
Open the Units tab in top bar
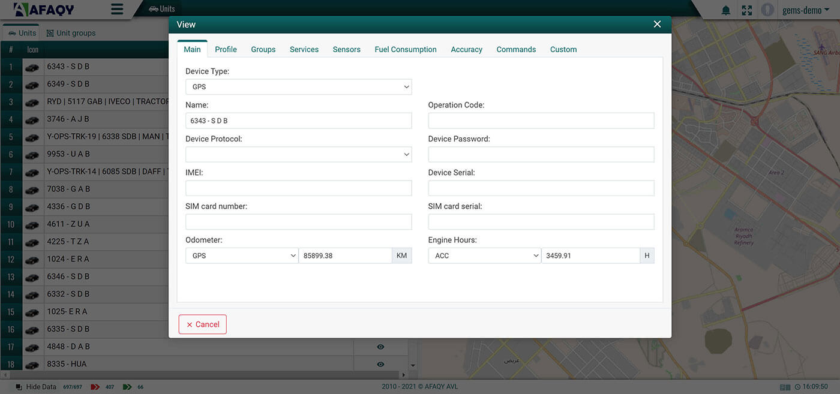(x=161, y=8)
